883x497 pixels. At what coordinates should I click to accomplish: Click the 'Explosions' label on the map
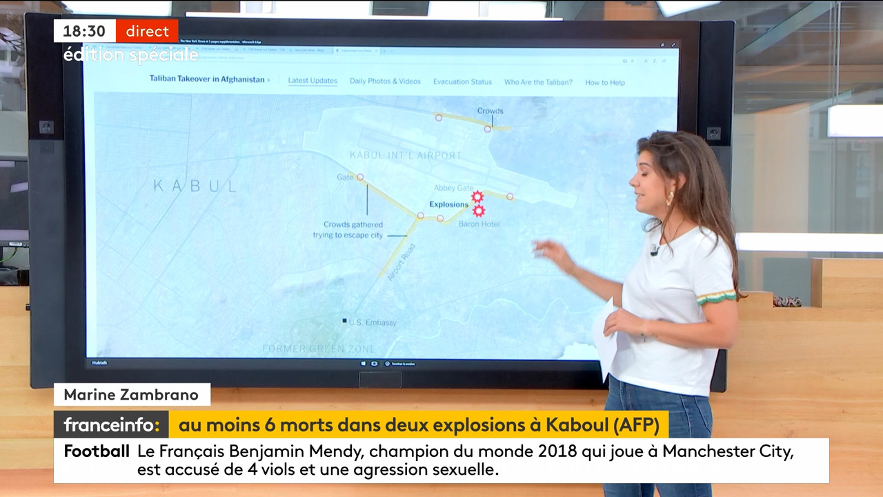(448, 204)
